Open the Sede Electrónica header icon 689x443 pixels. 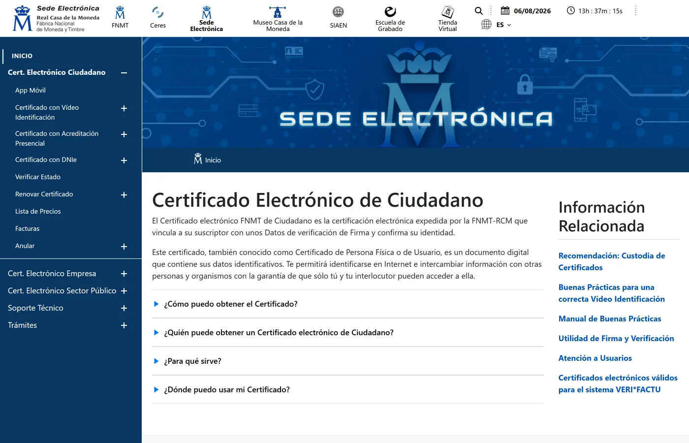click(207, 12)
